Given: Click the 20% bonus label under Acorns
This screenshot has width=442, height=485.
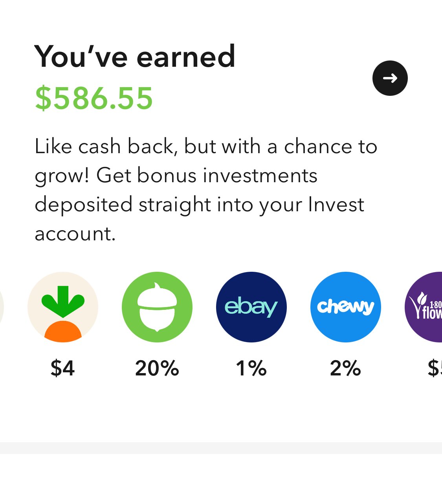Looking at the screenshot, I should (x=157, y=368).
